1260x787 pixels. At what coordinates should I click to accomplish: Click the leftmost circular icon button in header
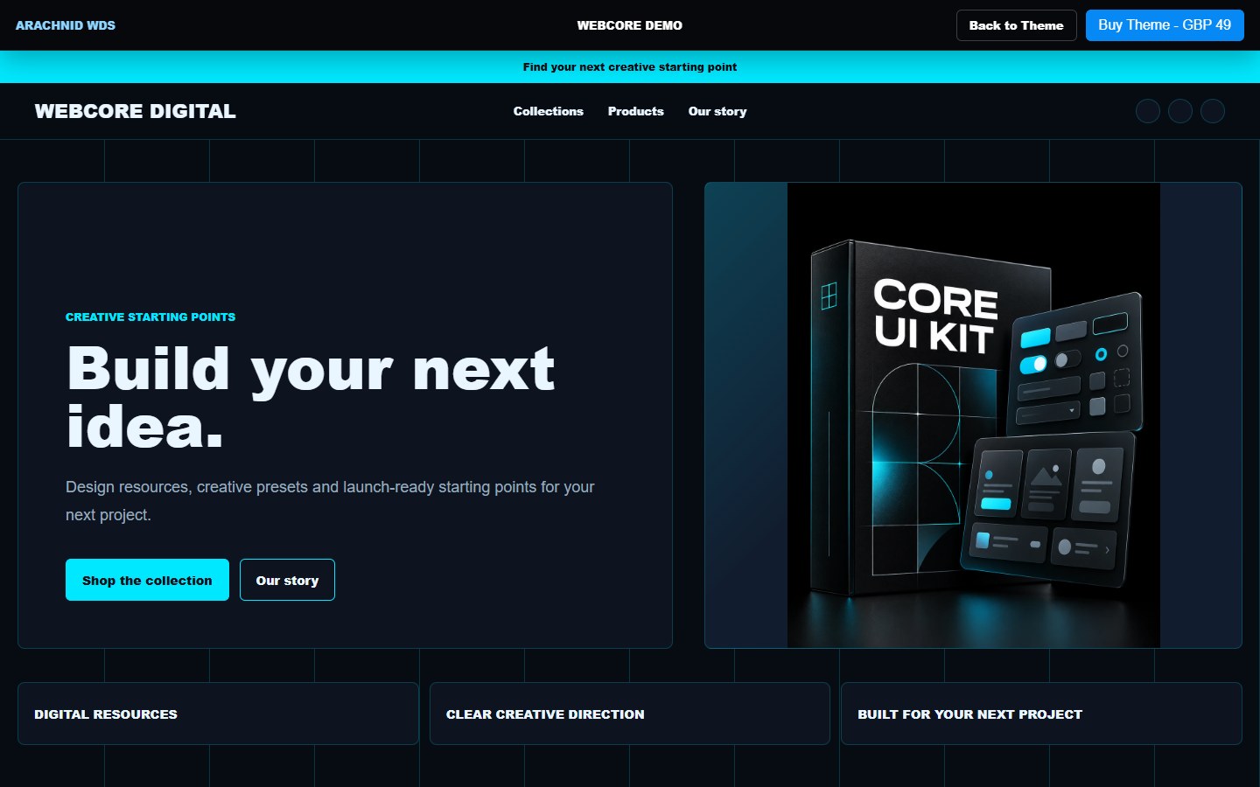pyautogui.click(x=1147, y=111)
